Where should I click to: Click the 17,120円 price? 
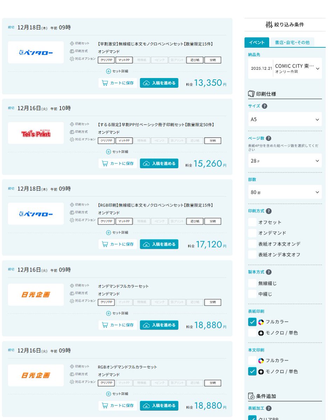click(x=209, y=244)
